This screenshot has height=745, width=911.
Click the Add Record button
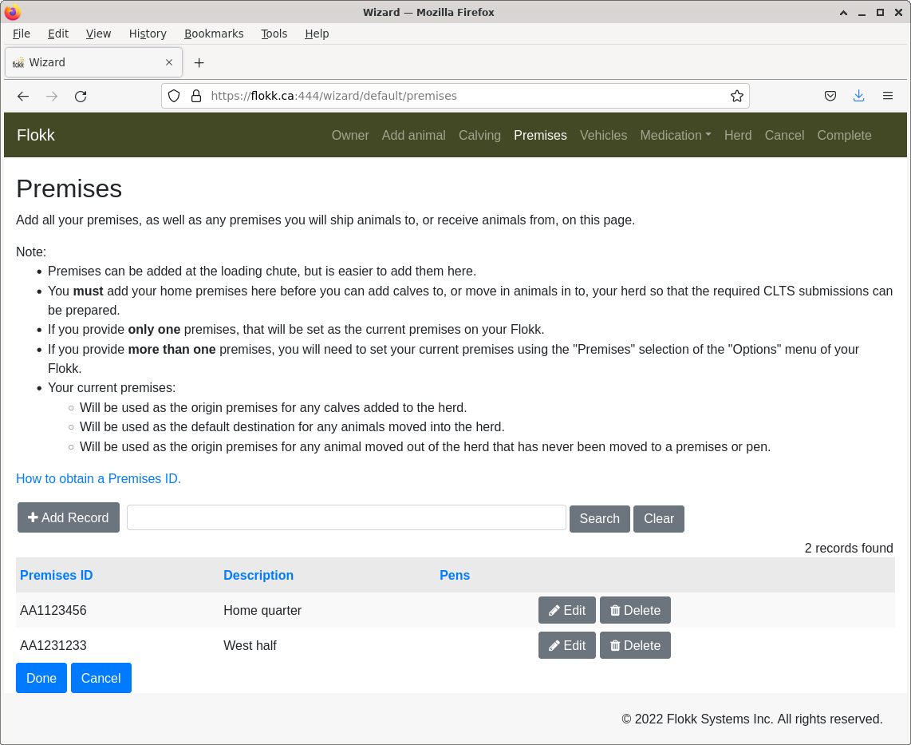point(69,517)
